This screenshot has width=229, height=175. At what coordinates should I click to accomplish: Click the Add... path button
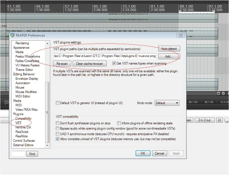pos(169,56)
